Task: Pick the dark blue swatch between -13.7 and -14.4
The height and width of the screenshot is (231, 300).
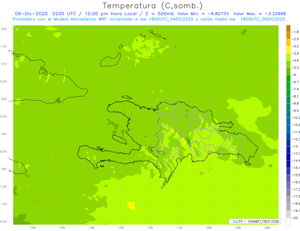Action: 288,157
